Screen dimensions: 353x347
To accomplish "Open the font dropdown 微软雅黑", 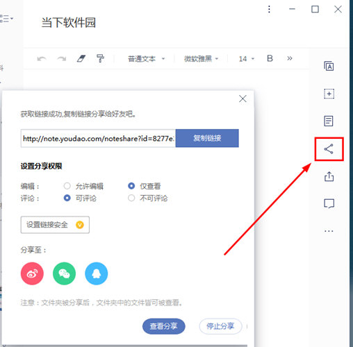I will [x=201, y=59].
